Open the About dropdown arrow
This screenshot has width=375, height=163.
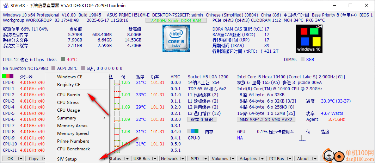coord(314,159)
